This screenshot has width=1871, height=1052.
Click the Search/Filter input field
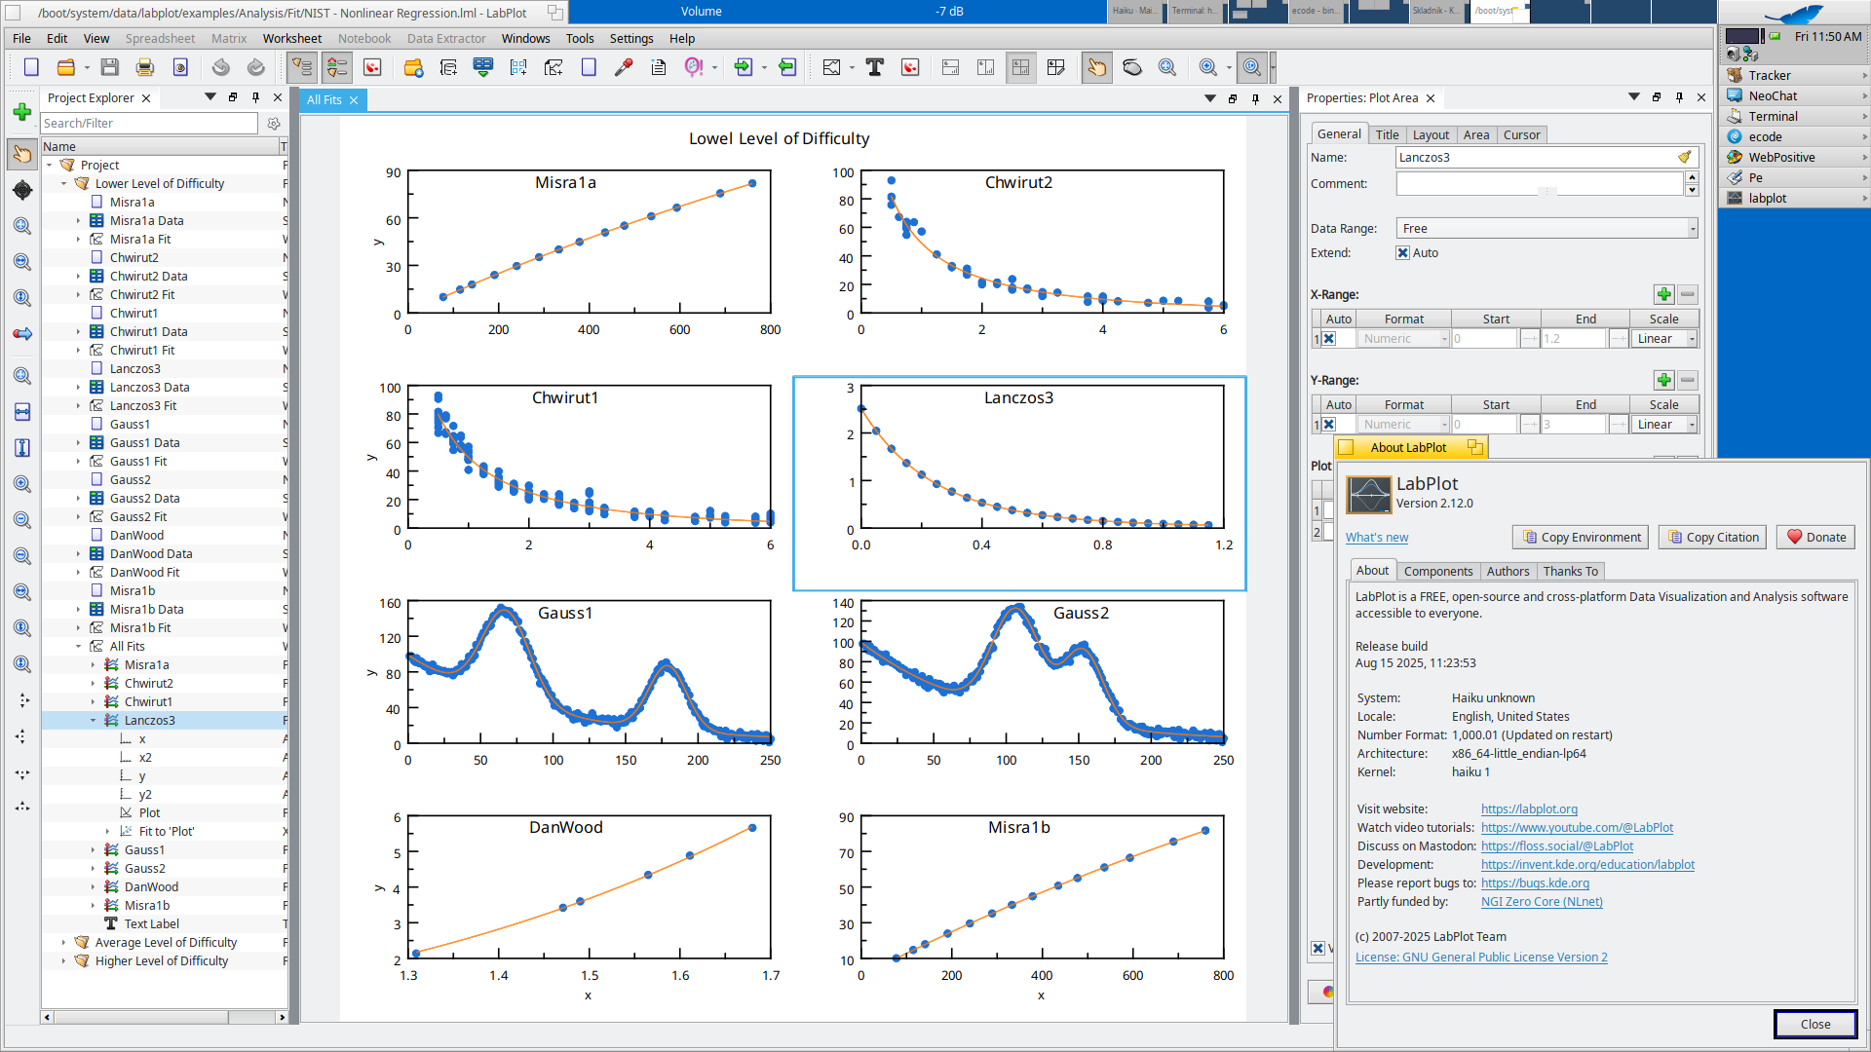149,124
